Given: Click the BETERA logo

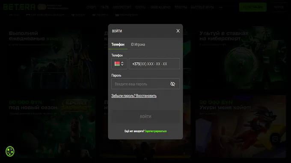Looking at the screenshot, I should 19,7.
